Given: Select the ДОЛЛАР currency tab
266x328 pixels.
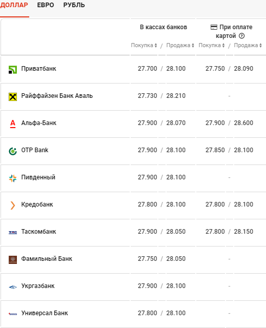Looking at the screenshot, I should click(14, 5).
